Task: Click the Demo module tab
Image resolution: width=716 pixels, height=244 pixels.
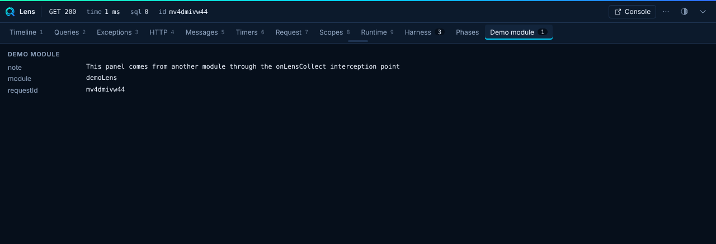Action: click(x=519, y=32)
